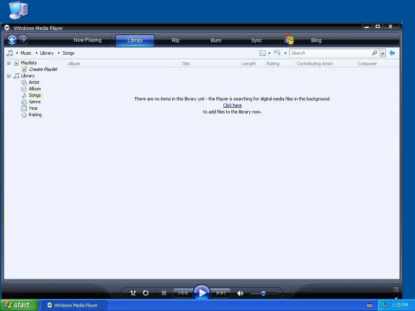Skip to next track
This screenshot has width=415, height=311.
point(221,293)
